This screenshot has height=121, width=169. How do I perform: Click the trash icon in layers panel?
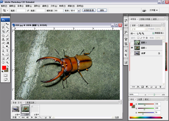[x=160, y=87]
